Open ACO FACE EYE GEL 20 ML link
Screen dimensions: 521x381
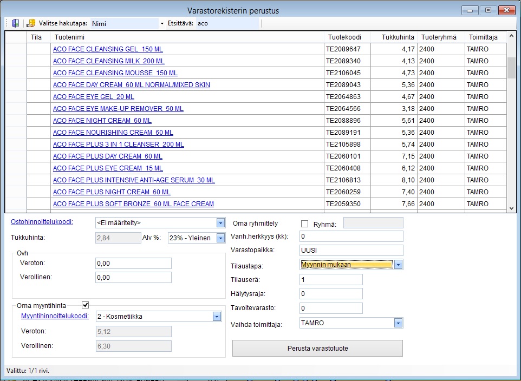click(94, 97)
